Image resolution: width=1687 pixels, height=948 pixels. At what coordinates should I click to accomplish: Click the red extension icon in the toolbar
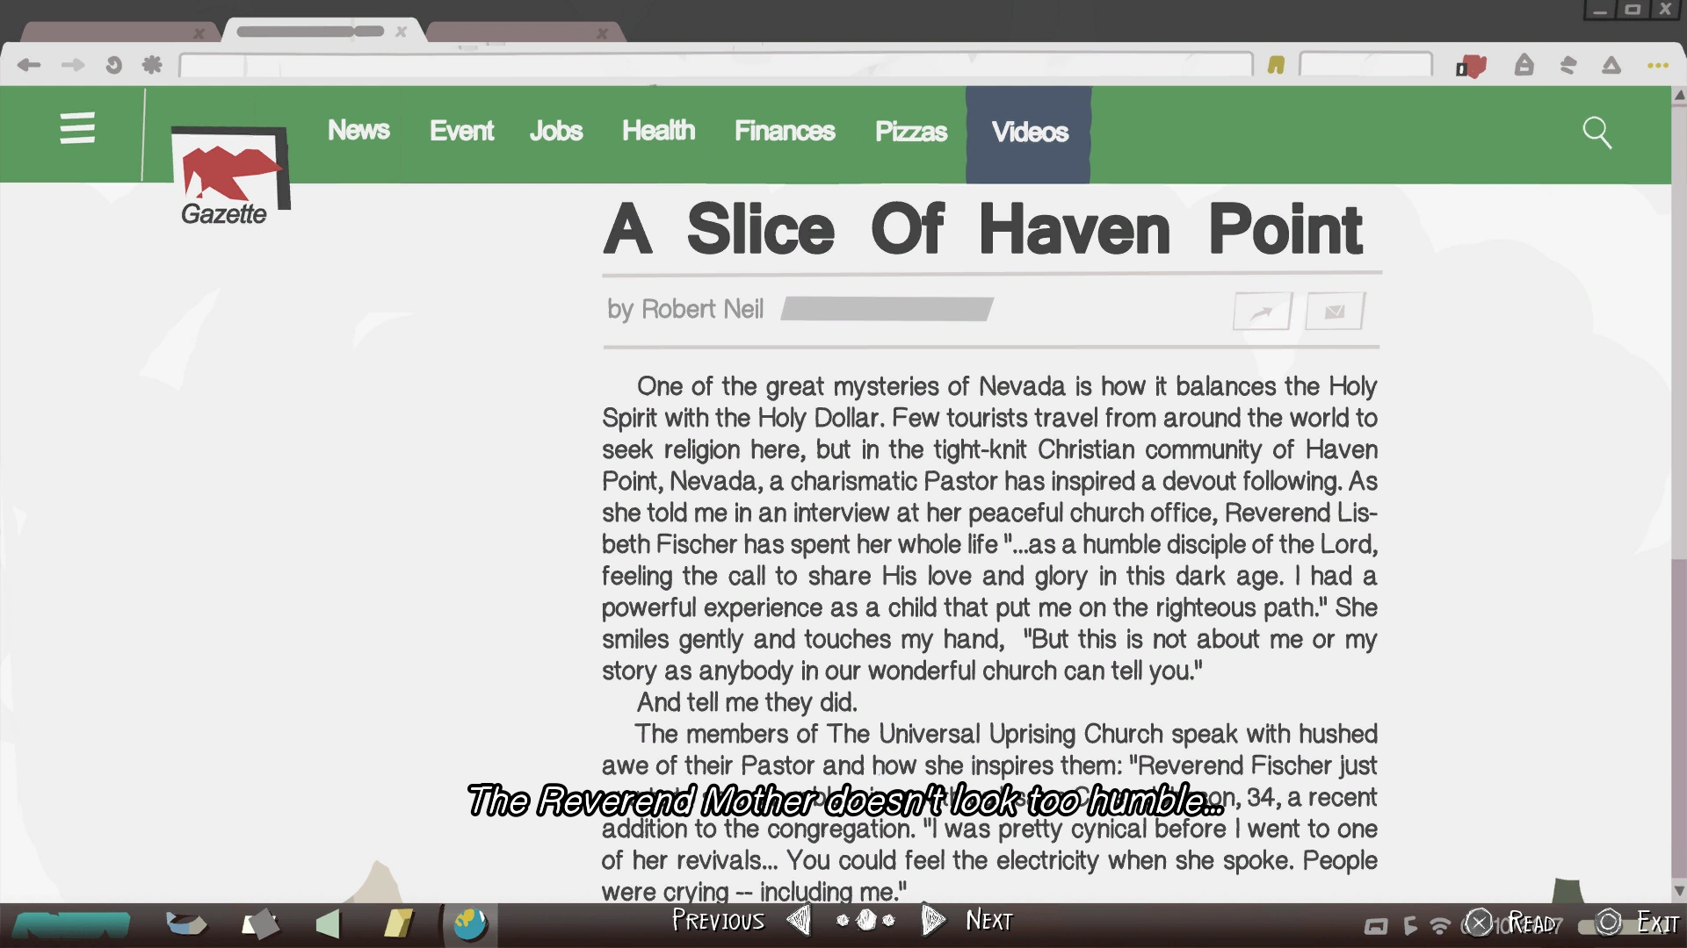click(x=1472, y=67)
